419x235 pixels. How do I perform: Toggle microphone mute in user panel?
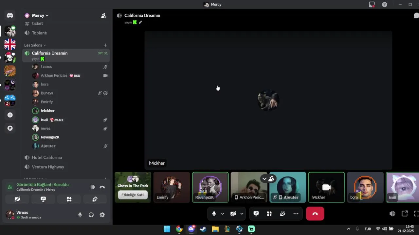(x=80, y=215)
